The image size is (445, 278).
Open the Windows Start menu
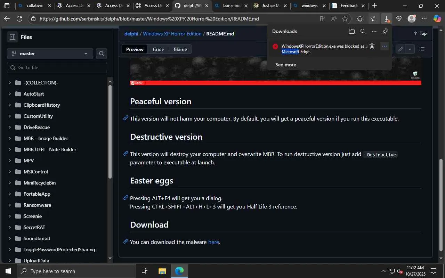[x=8, y=271]
